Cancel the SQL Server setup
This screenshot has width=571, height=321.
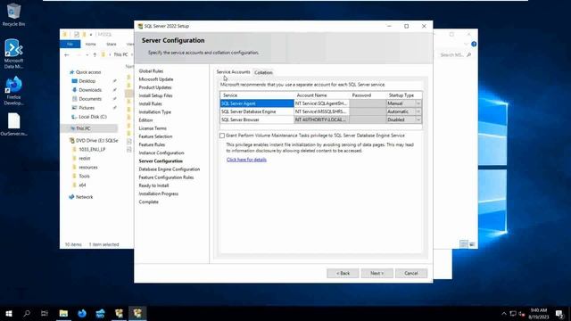coord(410,273)
